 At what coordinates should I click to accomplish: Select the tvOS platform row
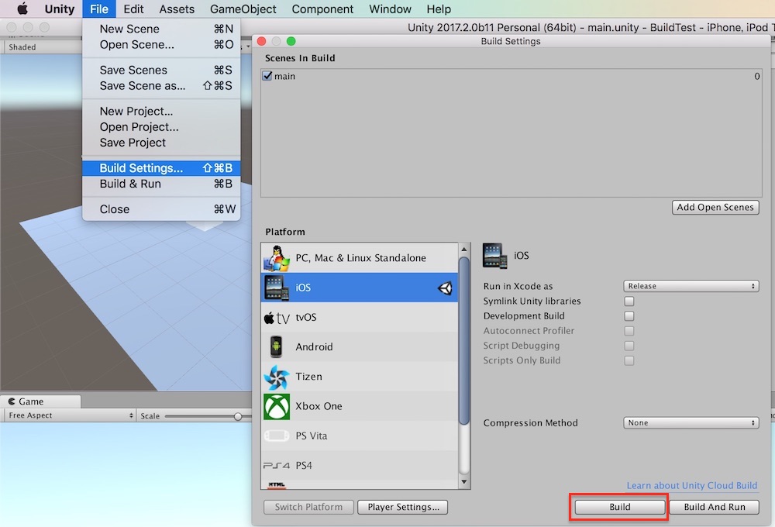[360, 318]
